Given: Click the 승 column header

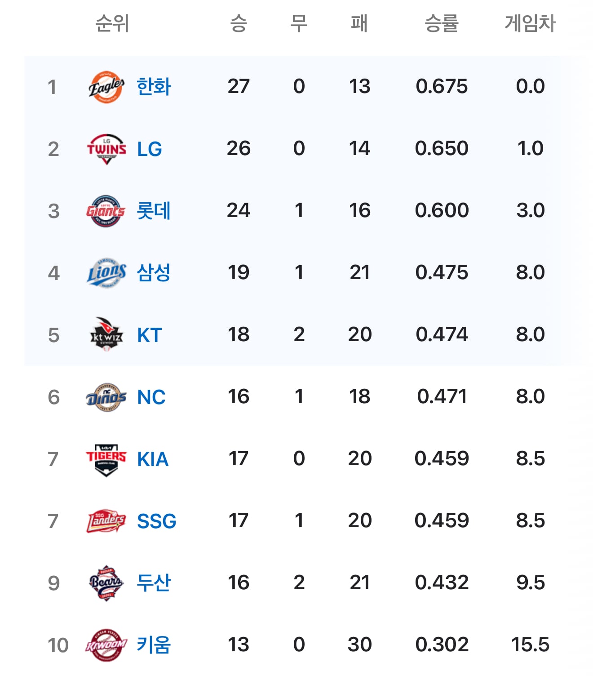Looking at the screenshot, I should 239,23.
